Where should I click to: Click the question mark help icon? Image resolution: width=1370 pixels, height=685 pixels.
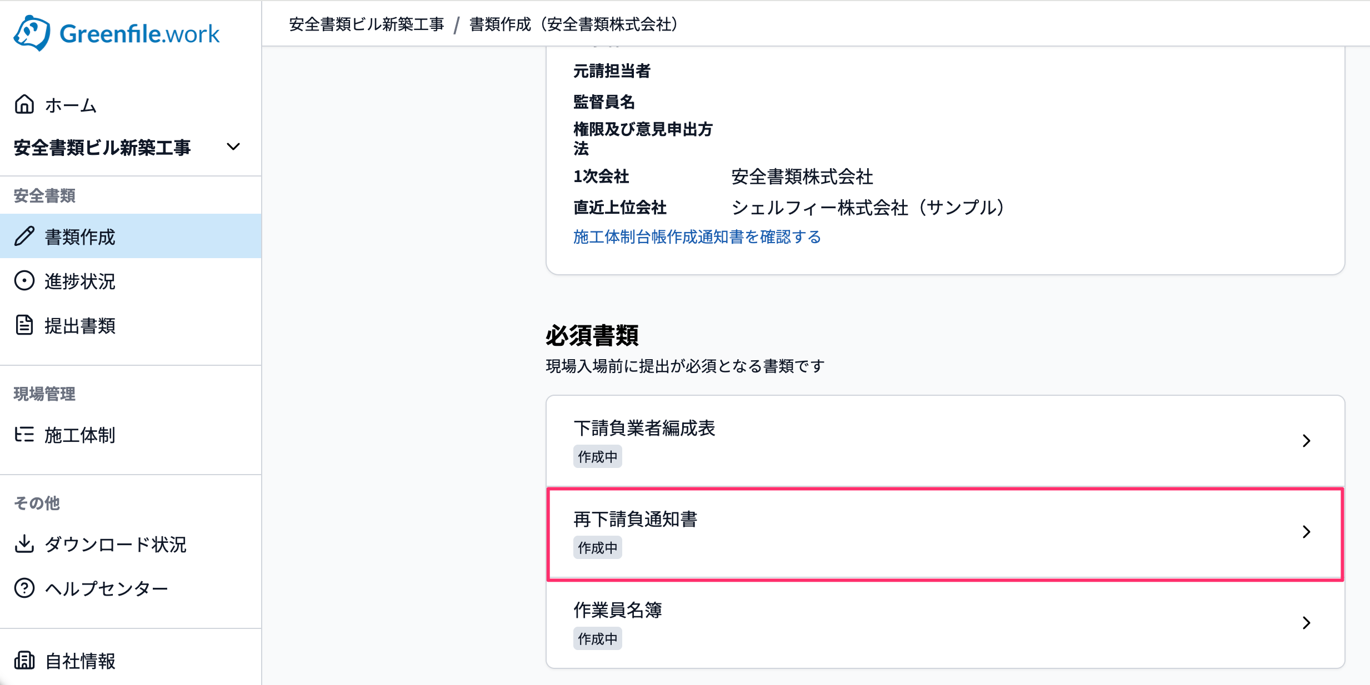[x=24, y=588]
